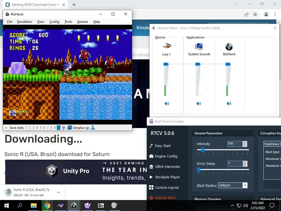The height and width of the screenshot is (211, 281).
Task: Click the Genplus-gx core icon in status bar
Action: [x=69, y=128]
